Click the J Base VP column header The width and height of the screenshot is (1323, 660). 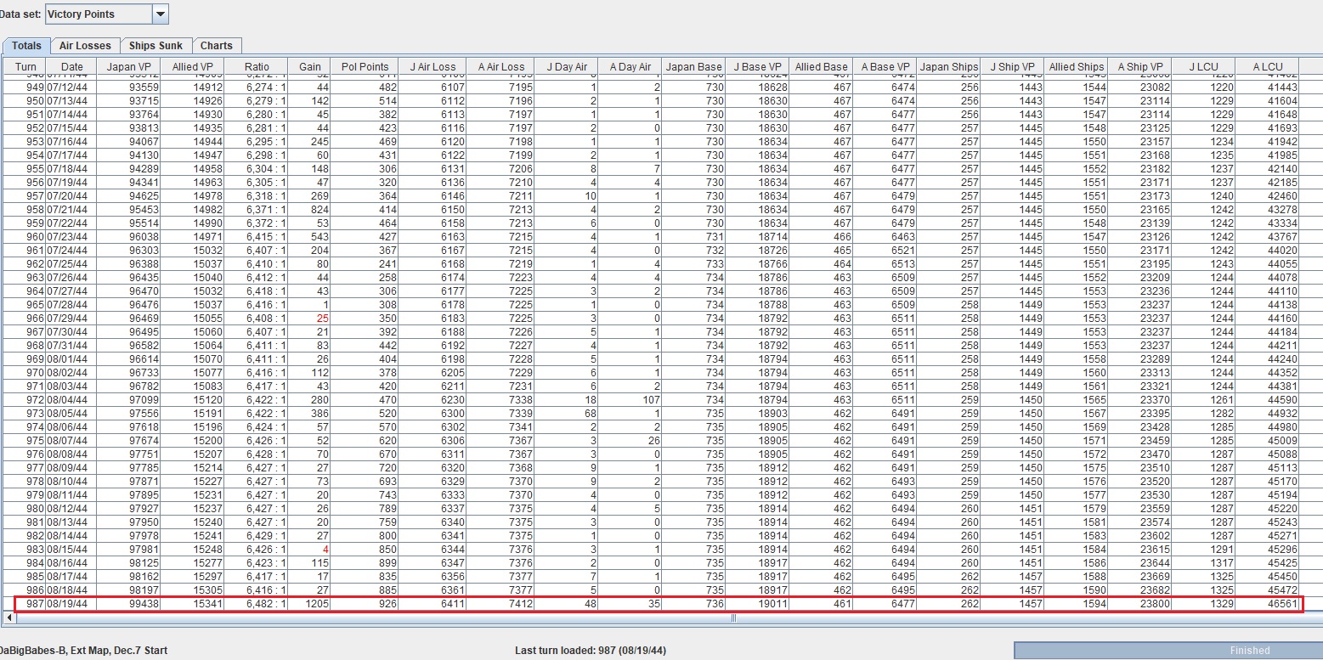point(757,66)
